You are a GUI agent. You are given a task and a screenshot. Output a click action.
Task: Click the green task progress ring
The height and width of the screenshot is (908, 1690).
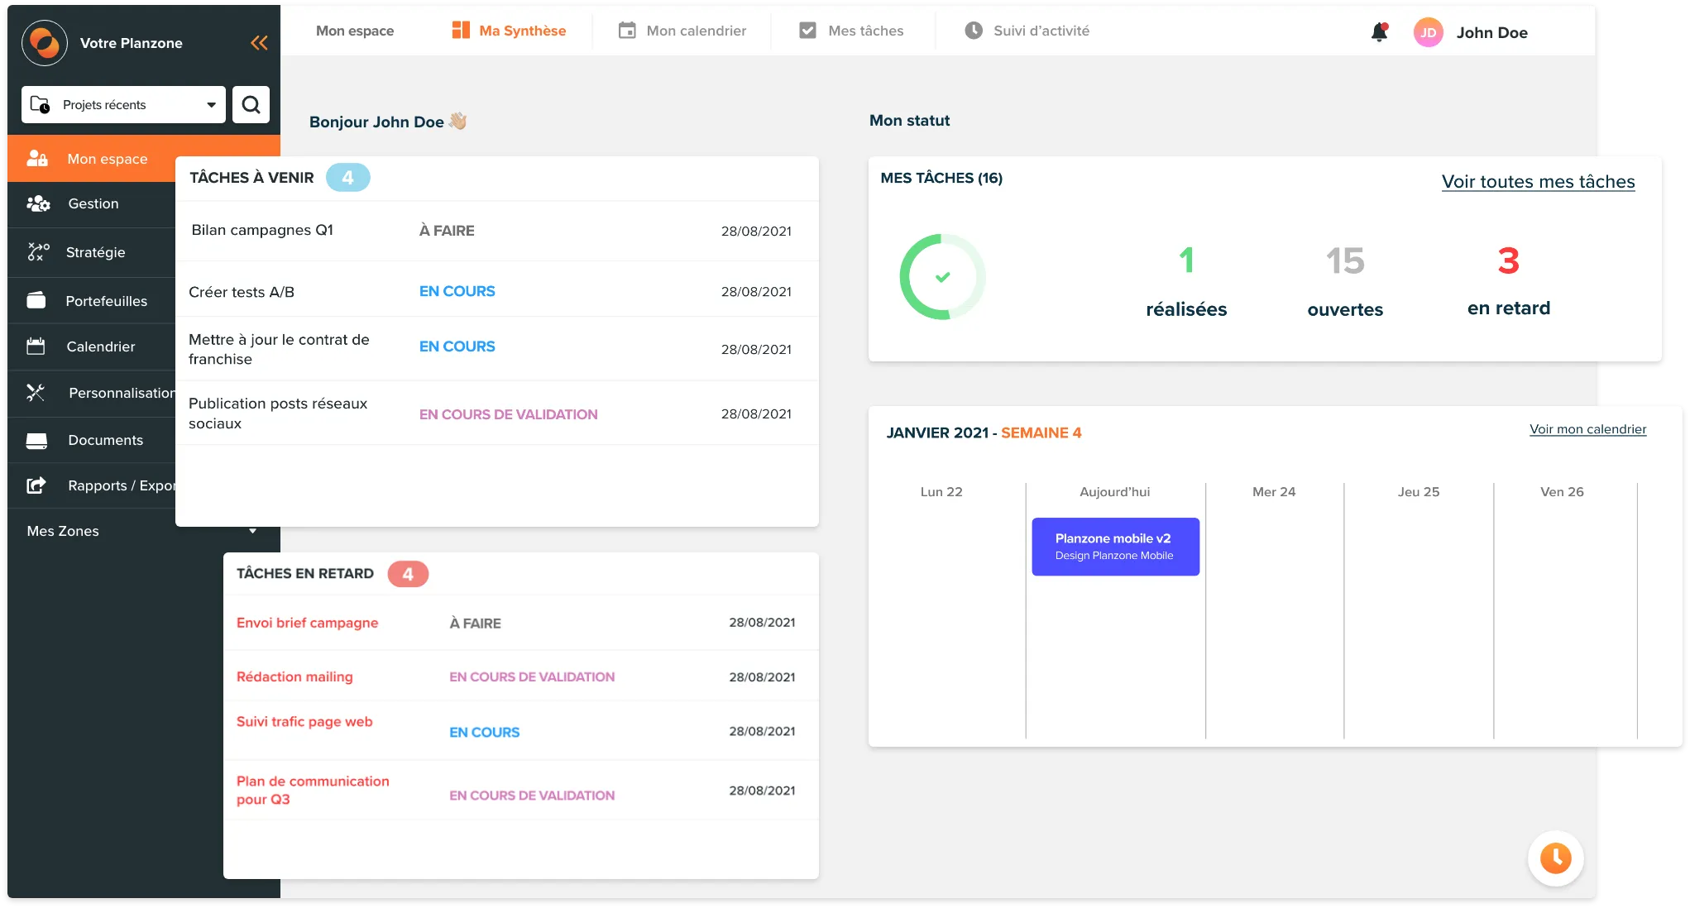click(942, 277)
